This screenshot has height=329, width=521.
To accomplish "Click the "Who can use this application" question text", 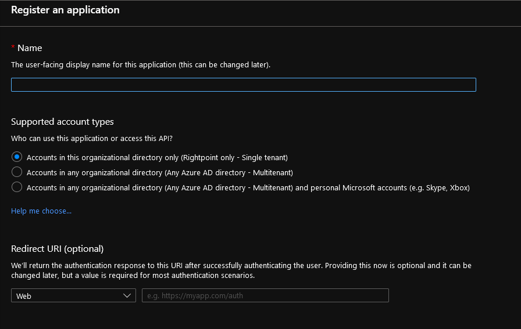I will pos(92,138).
